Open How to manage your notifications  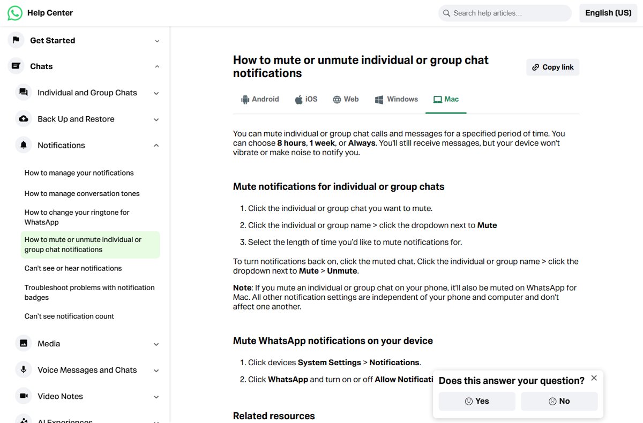click(79, 173)
